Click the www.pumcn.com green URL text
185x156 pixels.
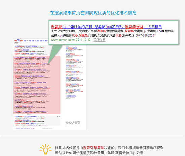tap(63, 40)
